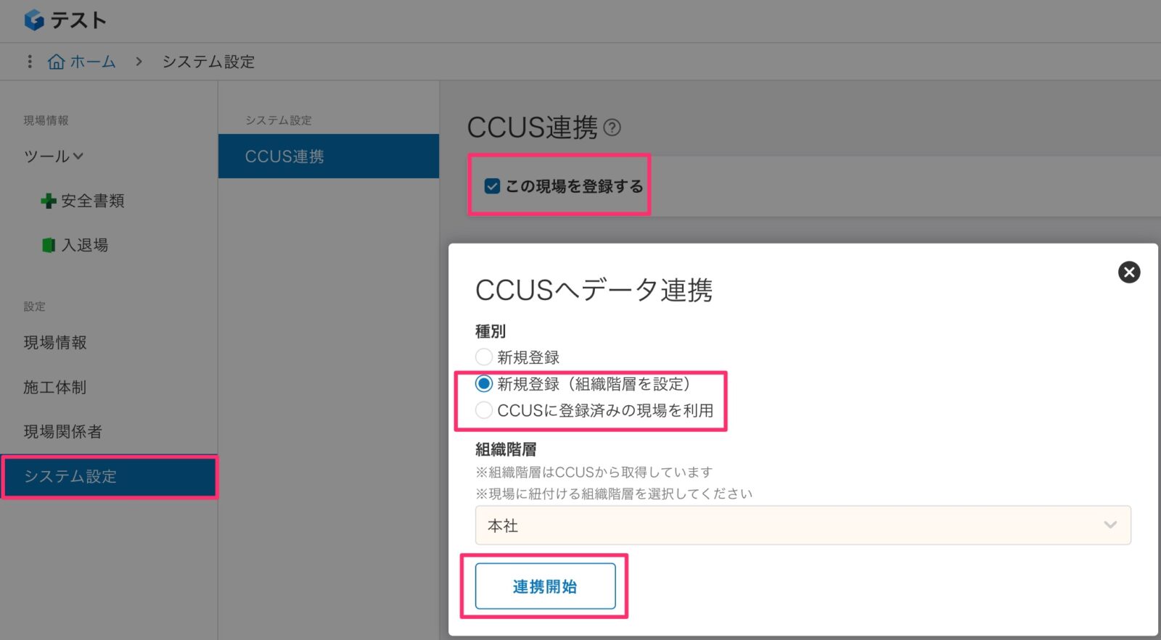
Task: Click the home house icon in breadcrumb
Action: click(56, 62)
